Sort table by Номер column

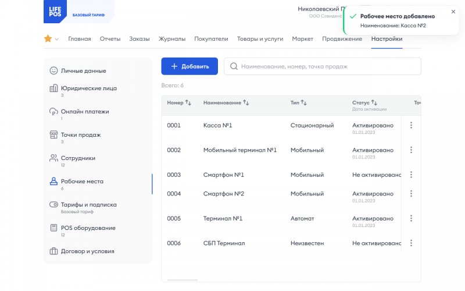(188, 103)
